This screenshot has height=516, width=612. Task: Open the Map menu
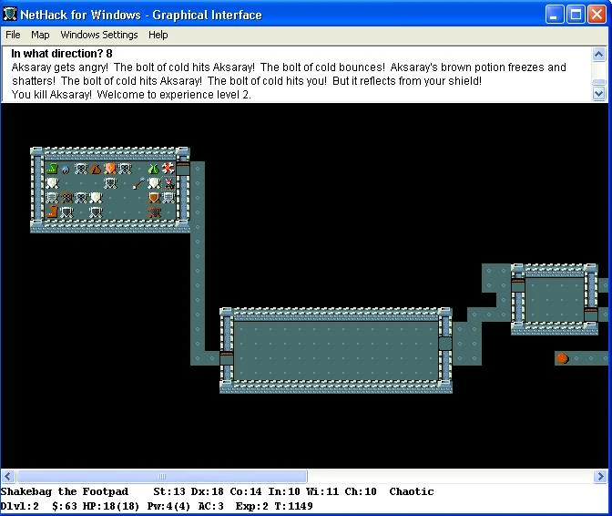pyautogui.click(x=40, y=35)
